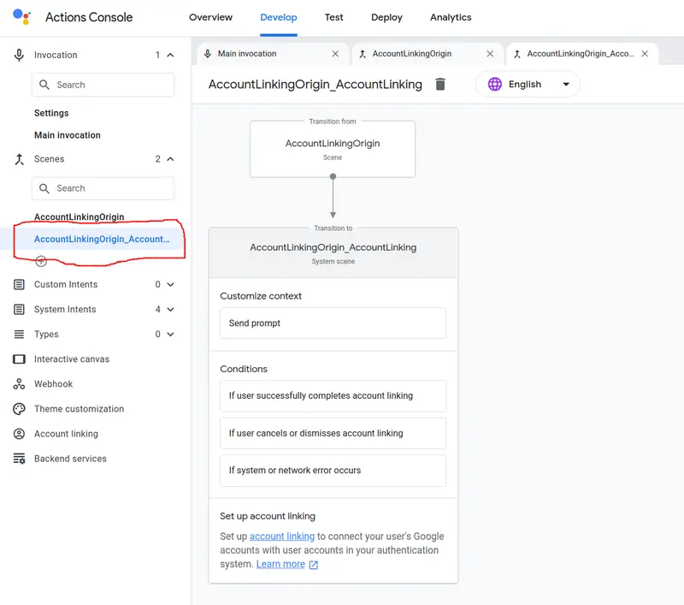Select AccountLinkingOrigin scene in sidebar
684x605 pixels.
[79, 216]
